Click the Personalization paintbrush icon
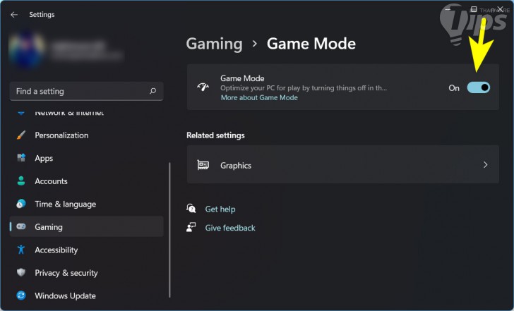This screenshot has height=311, width=514. pos(21,135)
